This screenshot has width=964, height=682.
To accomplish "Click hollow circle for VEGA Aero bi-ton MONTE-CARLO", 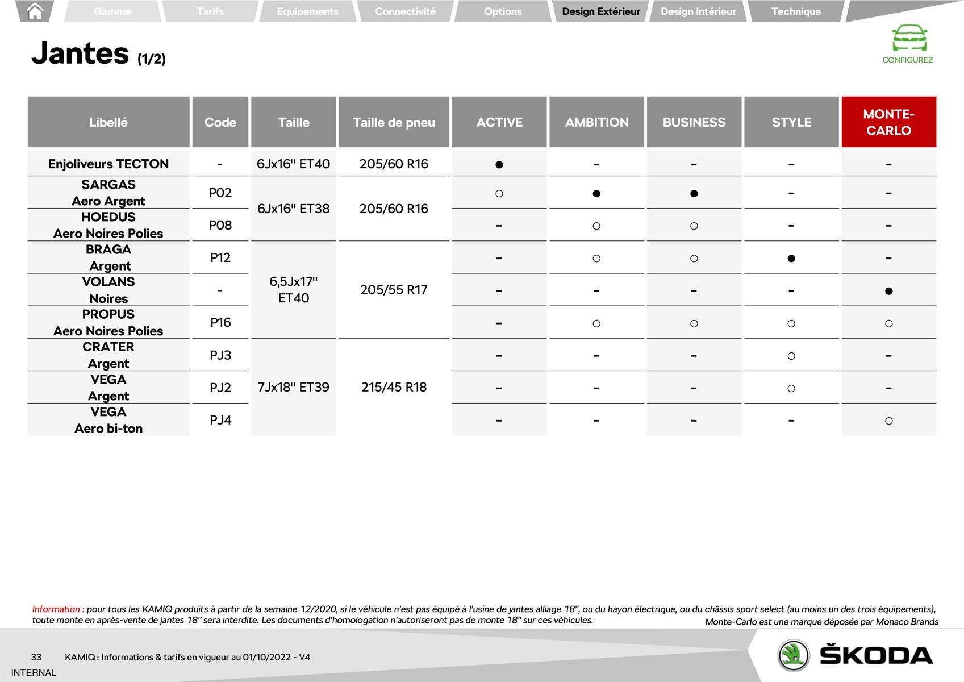I will (889, 421).
